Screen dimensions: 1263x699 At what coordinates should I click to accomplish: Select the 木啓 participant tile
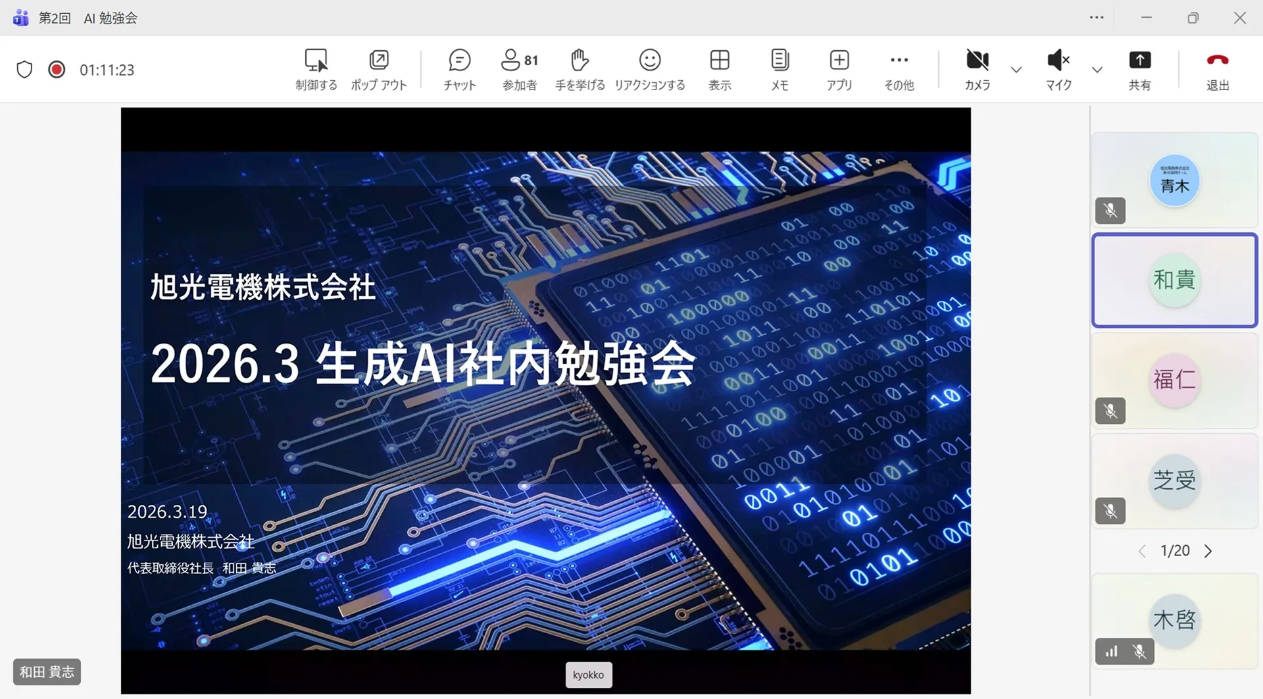tap(1175, 621)
